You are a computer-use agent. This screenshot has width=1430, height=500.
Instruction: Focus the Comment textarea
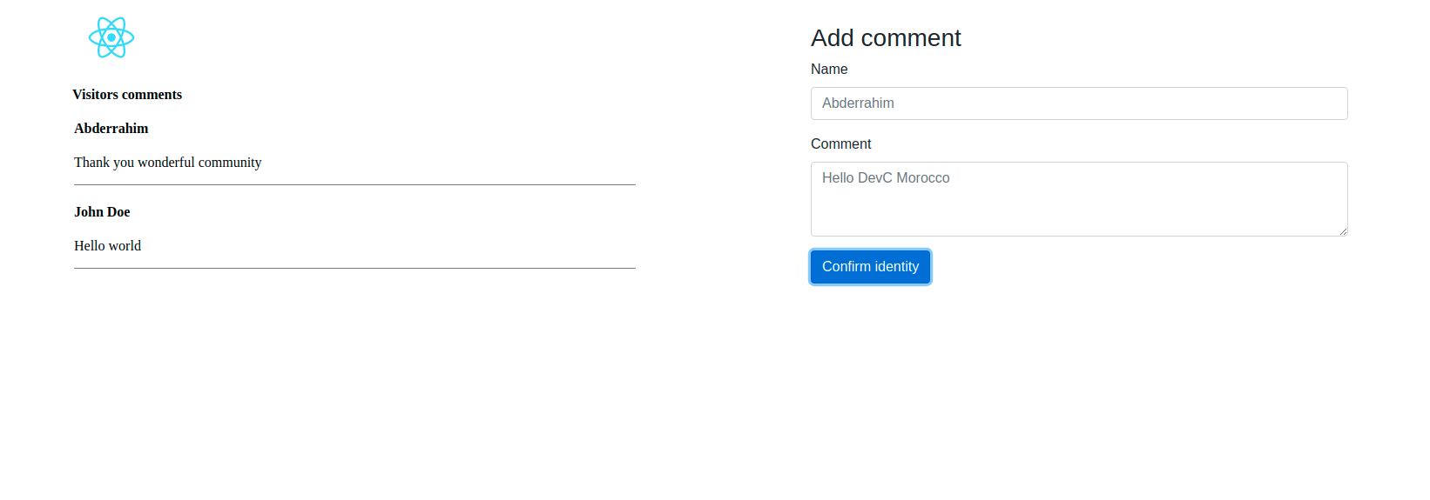click(1079, 199)
